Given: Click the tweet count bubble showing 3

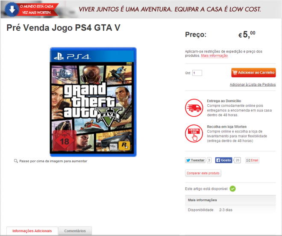Looking at the screenshot, I should pos(209,160).
